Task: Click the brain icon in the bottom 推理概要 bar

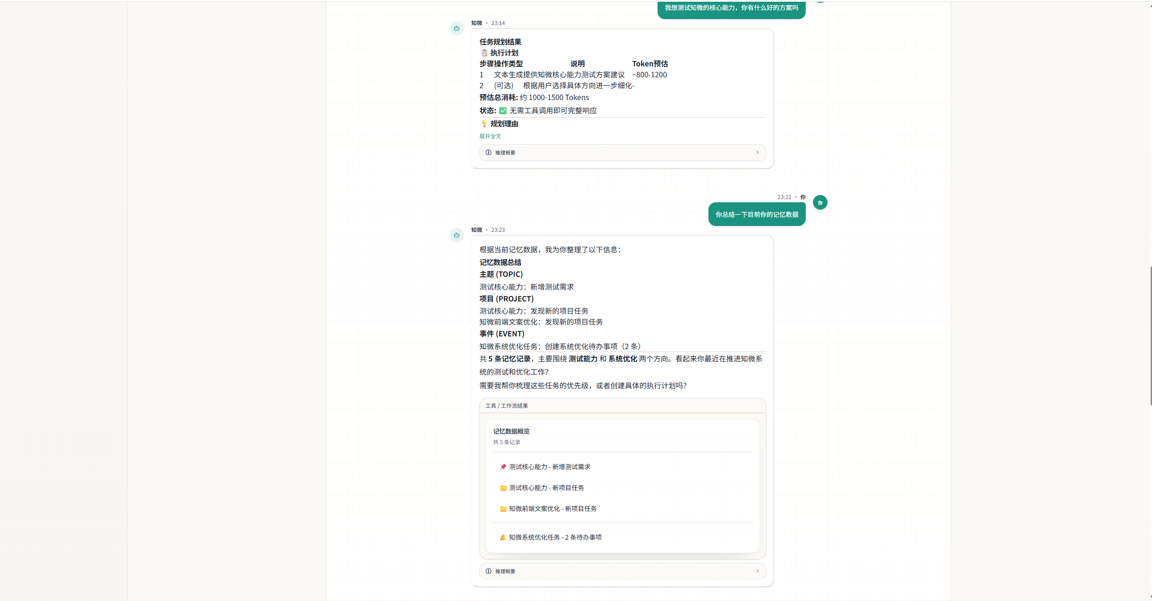Action: 488,571
